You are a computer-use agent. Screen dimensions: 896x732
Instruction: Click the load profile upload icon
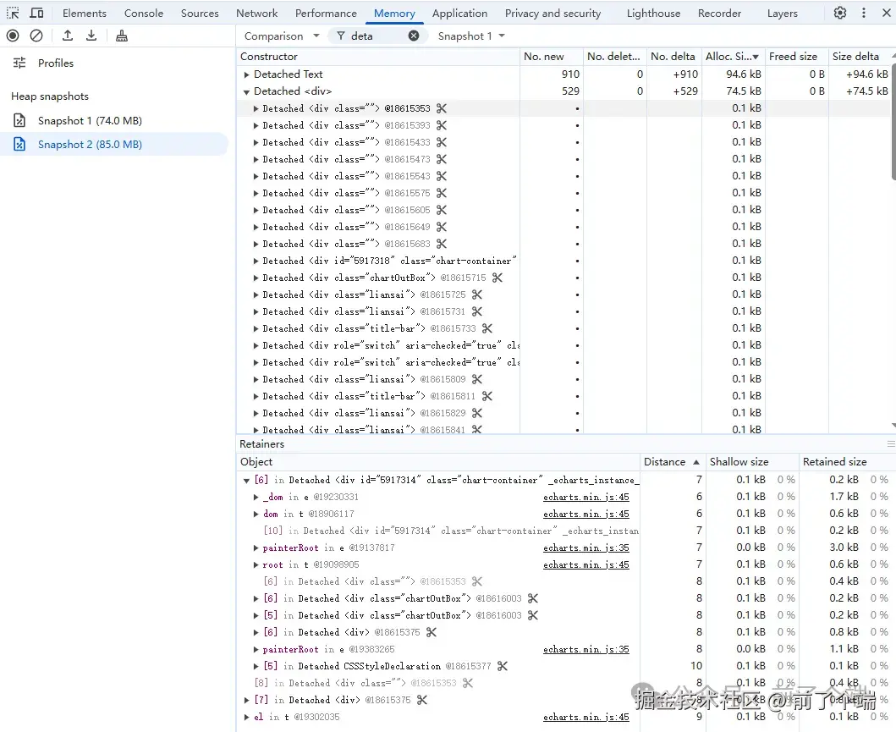68,36
